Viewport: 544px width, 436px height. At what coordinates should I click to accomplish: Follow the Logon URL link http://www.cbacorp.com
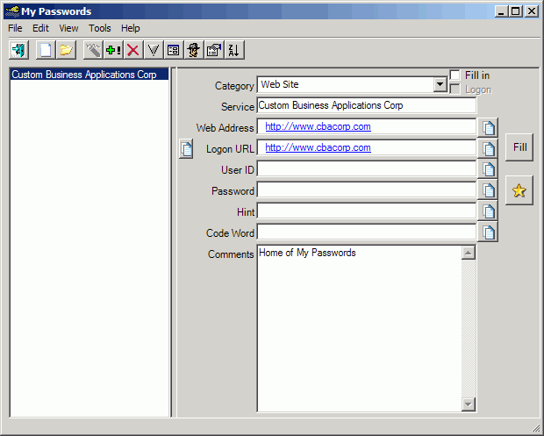point(318,147)
